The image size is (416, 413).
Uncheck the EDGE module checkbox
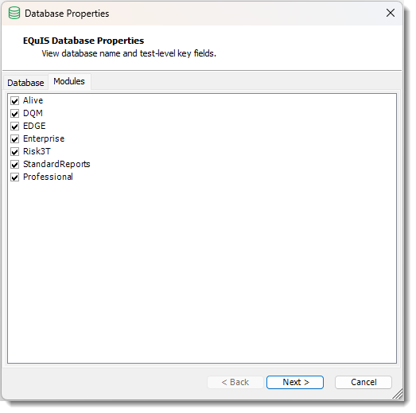tap(15, 127)
